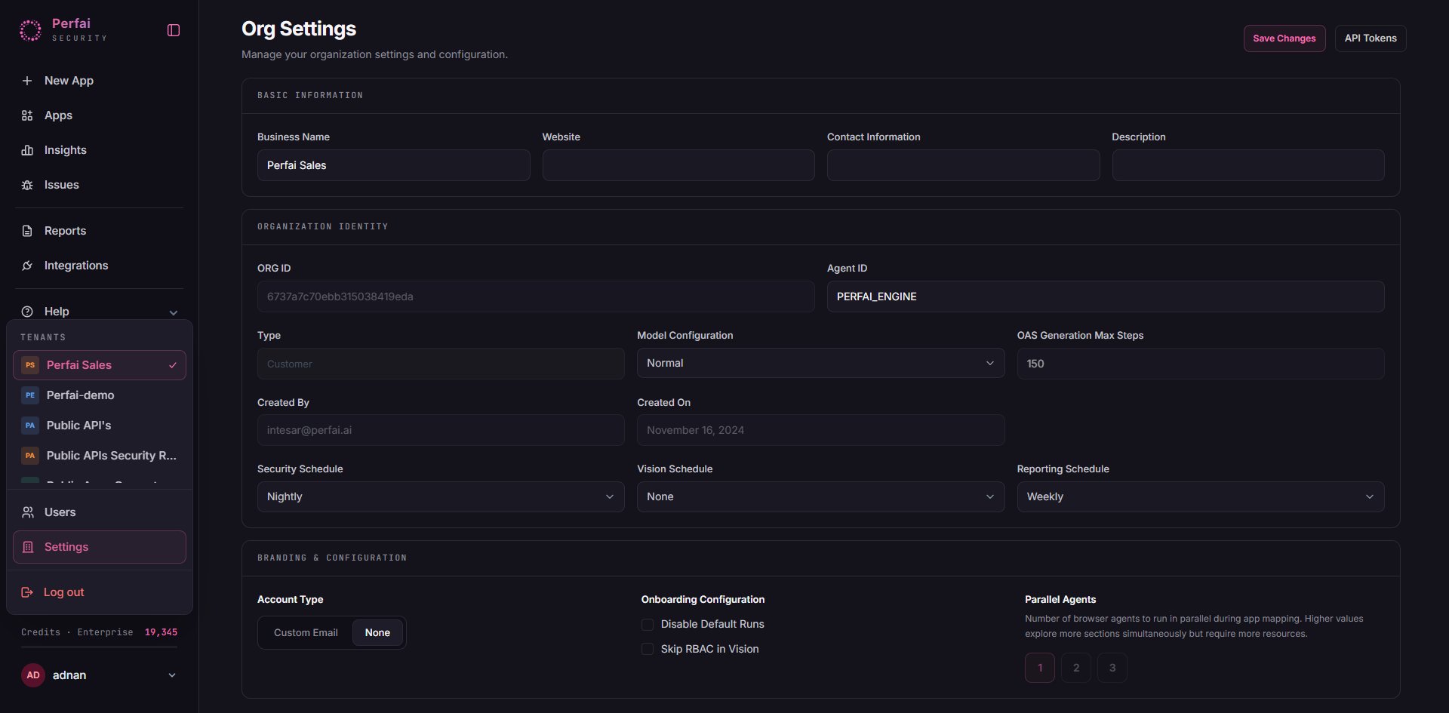Click the PS badge for Perfai Sales
This screenshot has height=713, width=1449.
coord(30,365)
